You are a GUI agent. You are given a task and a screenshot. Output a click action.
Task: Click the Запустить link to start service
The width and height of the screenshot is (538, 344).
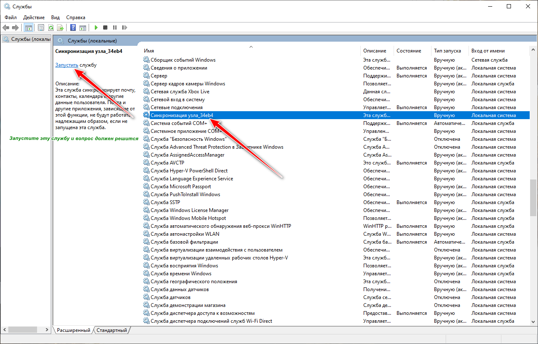[67, 65]
